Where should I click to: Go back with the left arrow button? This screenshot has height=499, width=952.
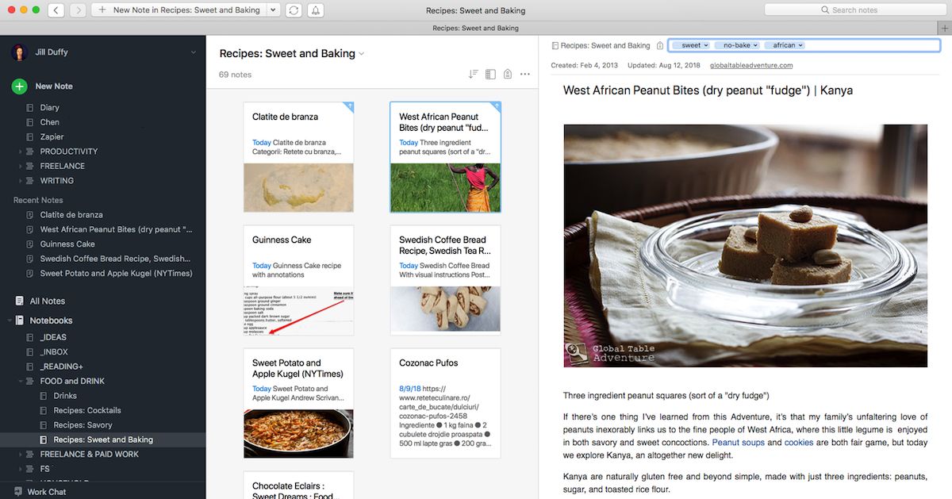pos(56,10)
